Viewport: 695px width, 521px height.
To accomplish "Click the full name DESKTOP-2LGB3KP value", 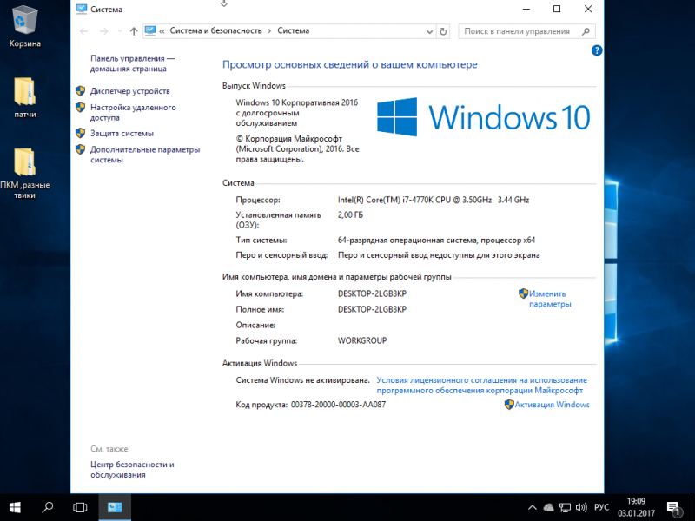I will (372, 309).
